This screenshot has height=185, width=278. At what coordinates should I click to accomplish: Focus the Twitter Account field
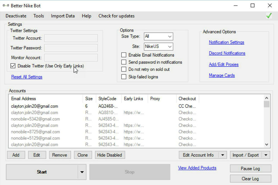click(x=71, y=38)
